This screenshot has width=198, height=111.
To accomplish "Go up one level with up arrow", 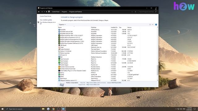I will [x=46, y=12].
